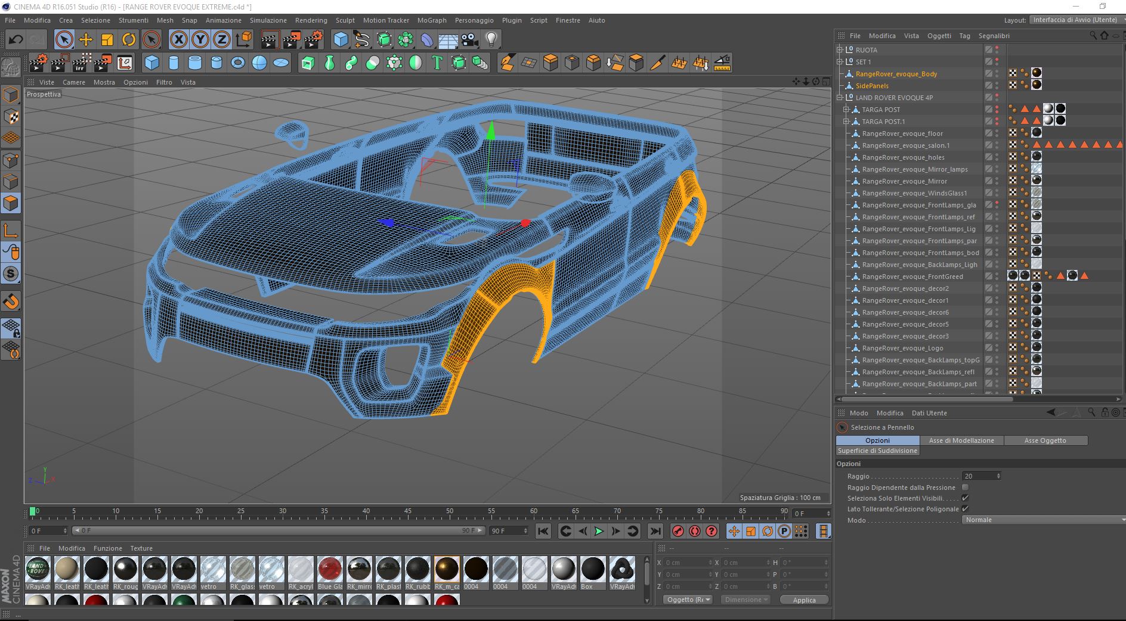Expand the RUOTA object group
Viewport: 1126px width, 621px height.
(x=840, y=50)
